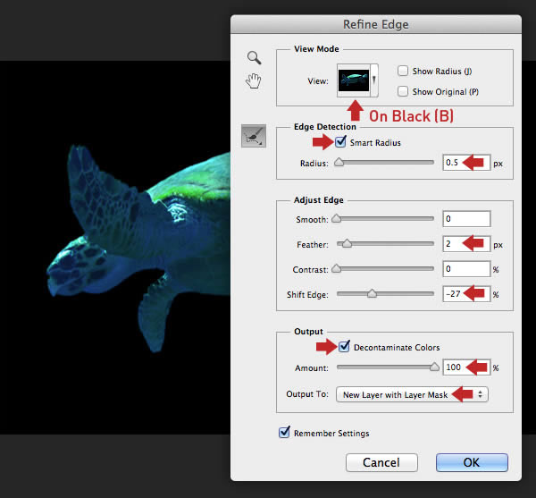
Task: Click the "Feather:" label
Action: pos(313,245)
